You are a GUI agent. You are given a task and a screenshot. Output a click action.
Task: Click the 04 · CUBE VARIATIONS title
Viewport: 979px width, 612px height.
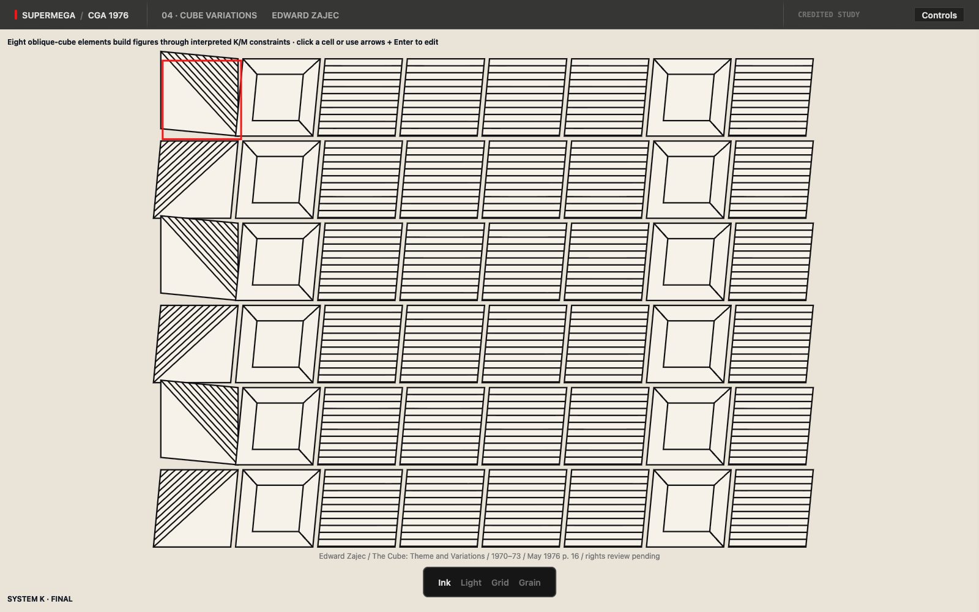(209, 15)
